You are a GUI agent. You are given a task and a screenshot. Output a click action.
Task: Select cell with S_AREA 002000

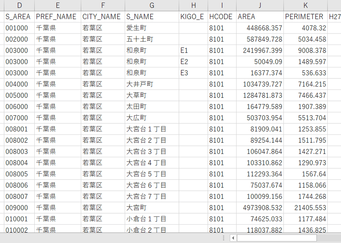click(x=19, y=39)
